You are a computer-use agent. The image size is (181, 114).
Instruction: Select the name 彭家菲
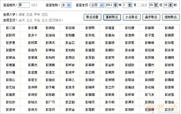click(169, 87)
